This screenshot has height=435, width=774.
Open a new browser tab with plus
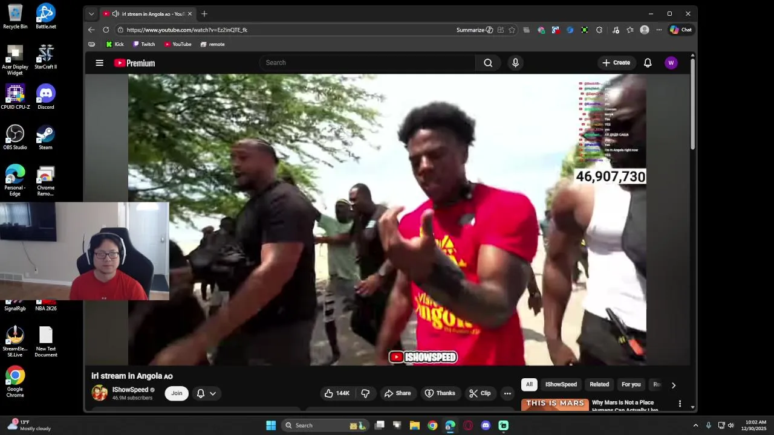(204, 14)
